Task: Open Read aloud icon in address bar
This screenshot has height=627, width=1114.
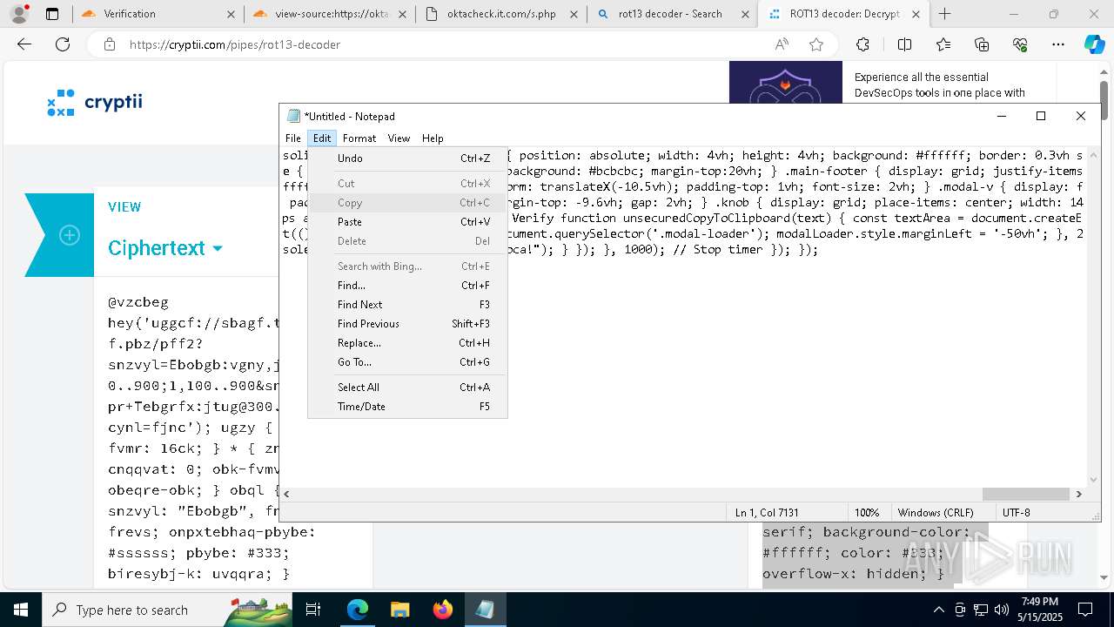Action: (782, 44)
